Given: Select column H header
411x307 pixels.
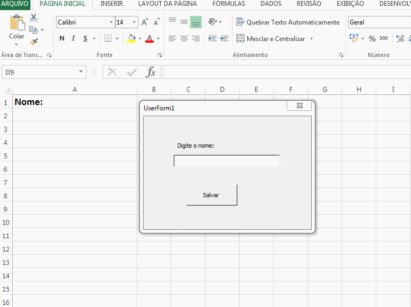Looking at the screenshot, I should pos(359,90).
